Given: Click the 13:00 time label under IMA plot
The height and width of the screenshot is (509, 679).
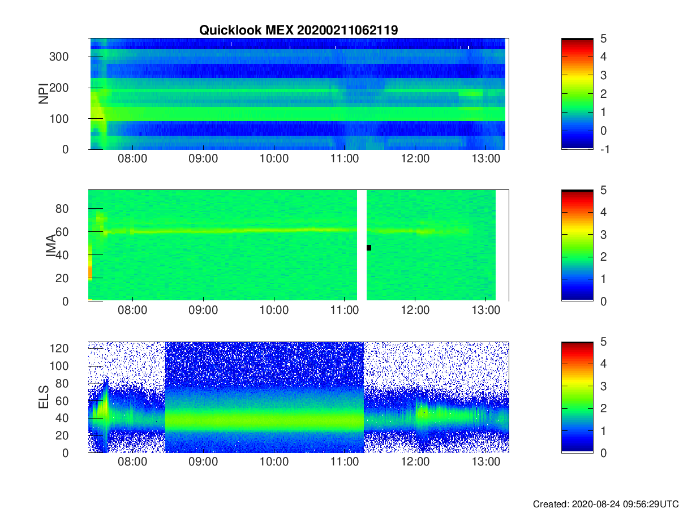Looking at the screenshot, I should tap(486, 310).
